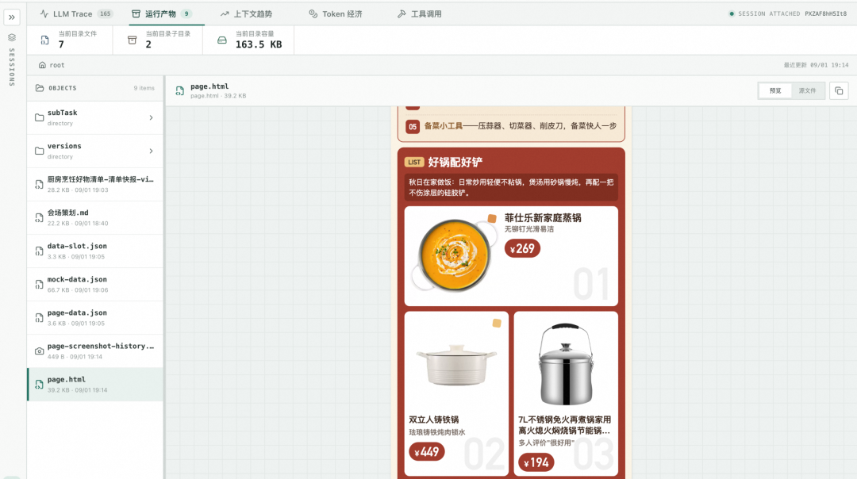Select page-data.json file
Screen dimensions: 857x479
pos(95,317)
